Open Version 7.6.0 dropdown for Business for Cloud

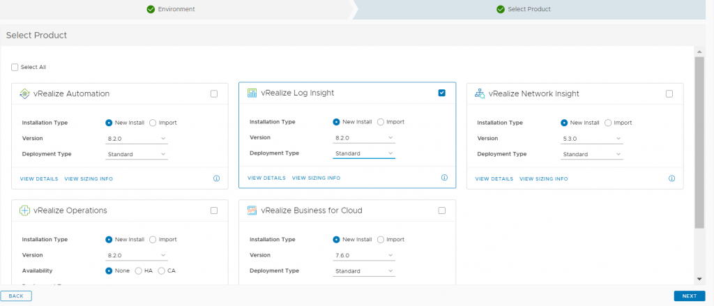point(364,255)
